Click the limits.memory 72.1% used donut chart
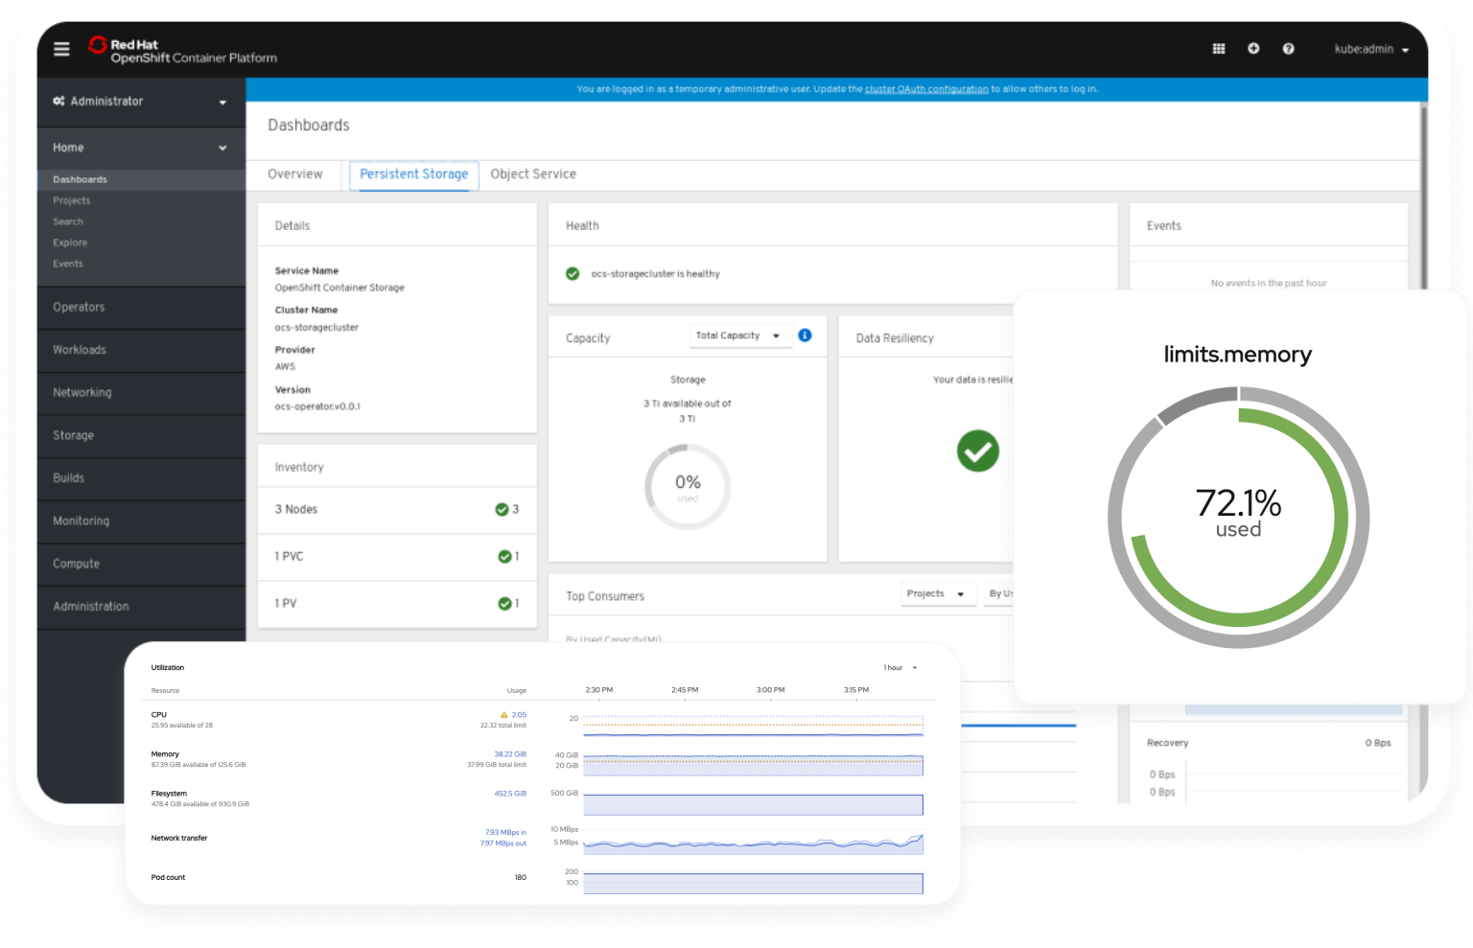The height and width of the screenshot is (948, 1473). pos(1238,517)
